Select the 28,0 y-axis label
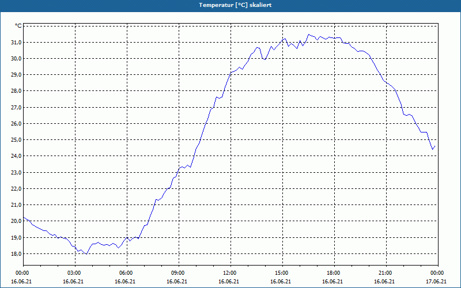 pyautogui.click(x=16, y=91)
